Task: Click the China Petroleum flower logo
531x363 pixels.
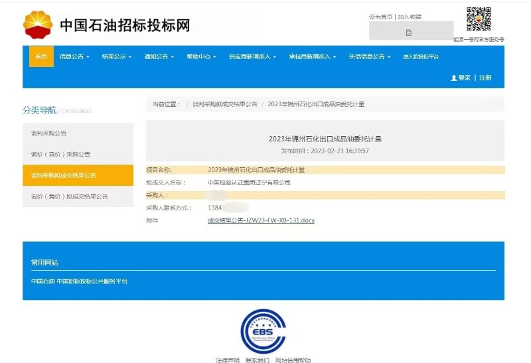Action: [38, 25]
